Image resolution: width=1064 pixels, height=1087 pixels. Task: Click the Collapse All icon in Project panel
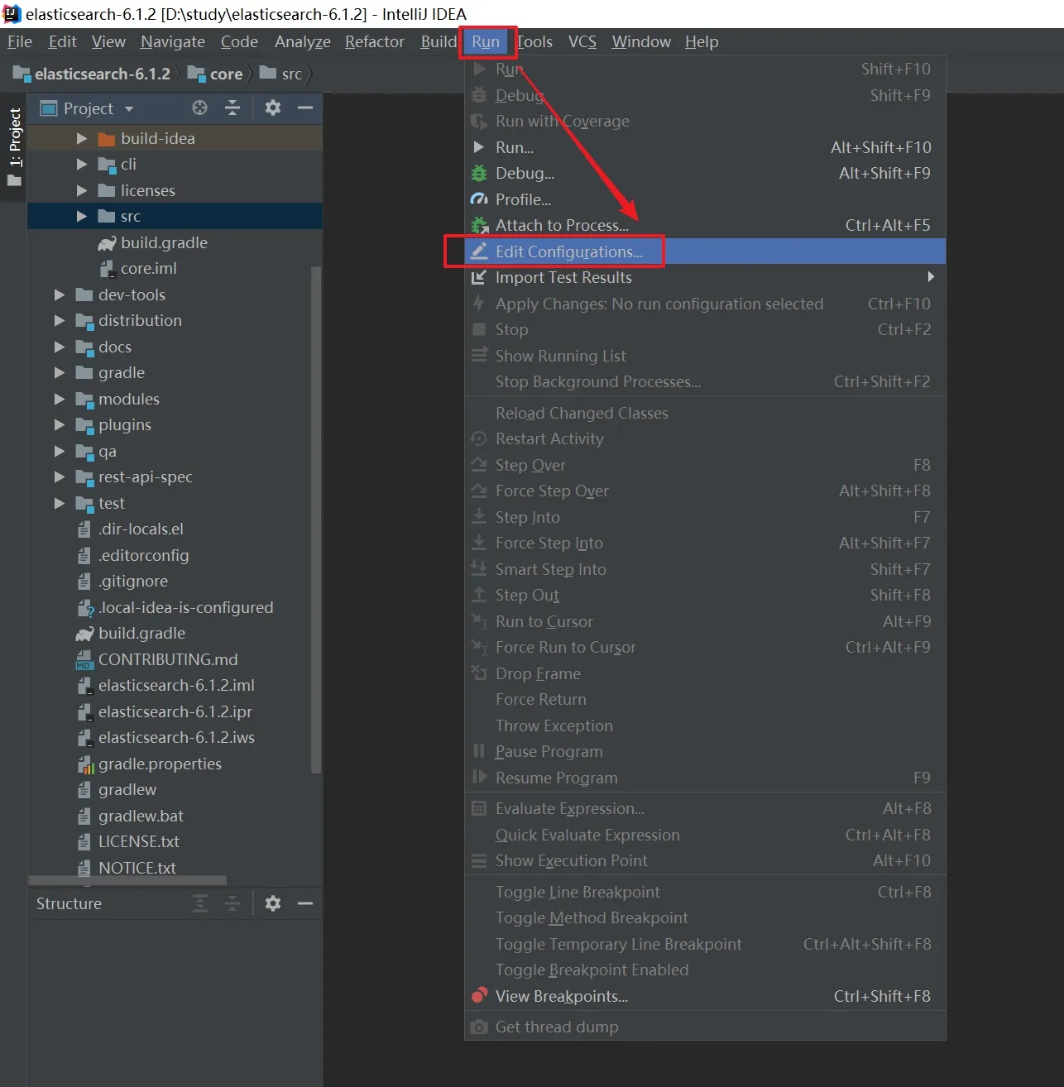(x=232, y=108)
